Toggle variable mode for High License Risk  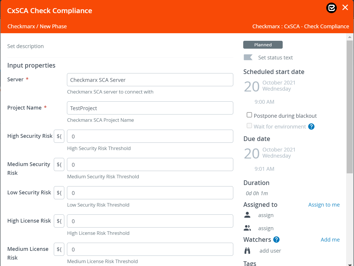pos(59,221)
